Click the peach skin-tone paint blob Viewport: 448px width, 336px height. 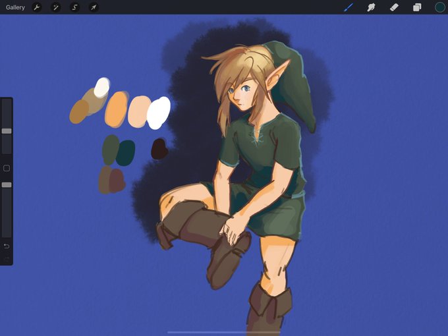click(x=138, y=111)
